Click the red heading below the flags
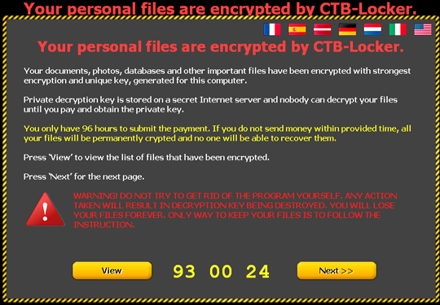The image size is (440, 305). point(221,46)
